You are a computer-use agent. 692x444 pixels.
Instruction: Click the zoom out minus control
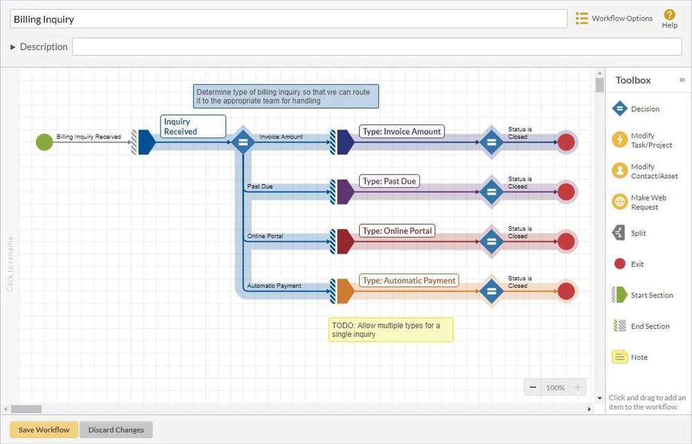[534, 387]
